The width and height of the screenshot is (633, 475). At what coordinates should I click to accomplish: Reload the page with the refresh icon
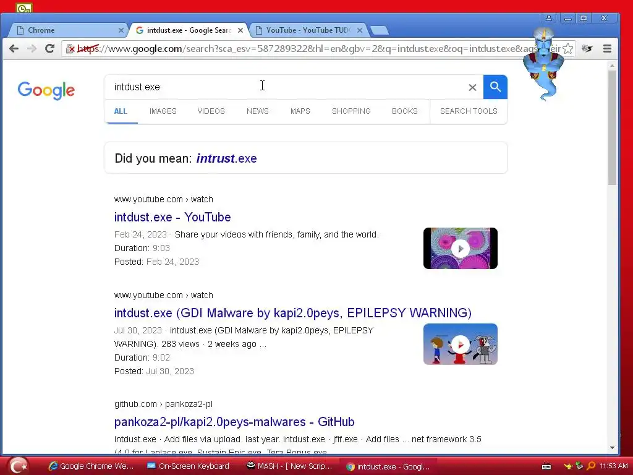click(x=49, y=49)
